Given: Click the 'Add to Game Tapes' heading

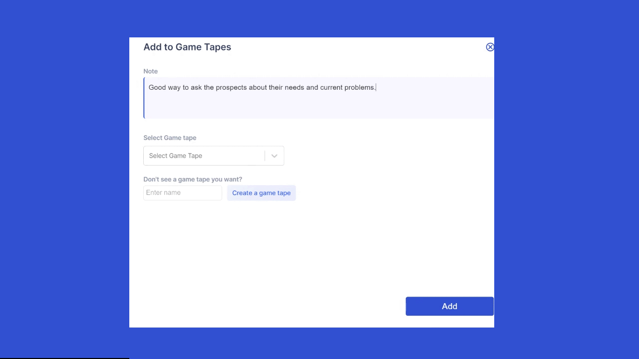Looking at the screenshot, I should [187, 47].
